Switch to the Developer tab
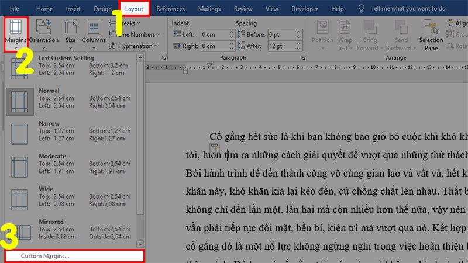Image resolution: width=468 pixels, height=263 pixels. 304,9
